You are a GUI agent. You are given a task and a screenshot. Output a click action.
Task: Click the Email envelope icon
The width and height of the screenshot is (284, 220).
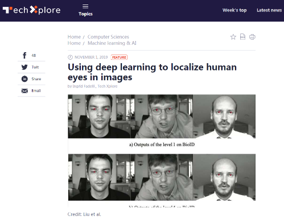click(24, 91)
